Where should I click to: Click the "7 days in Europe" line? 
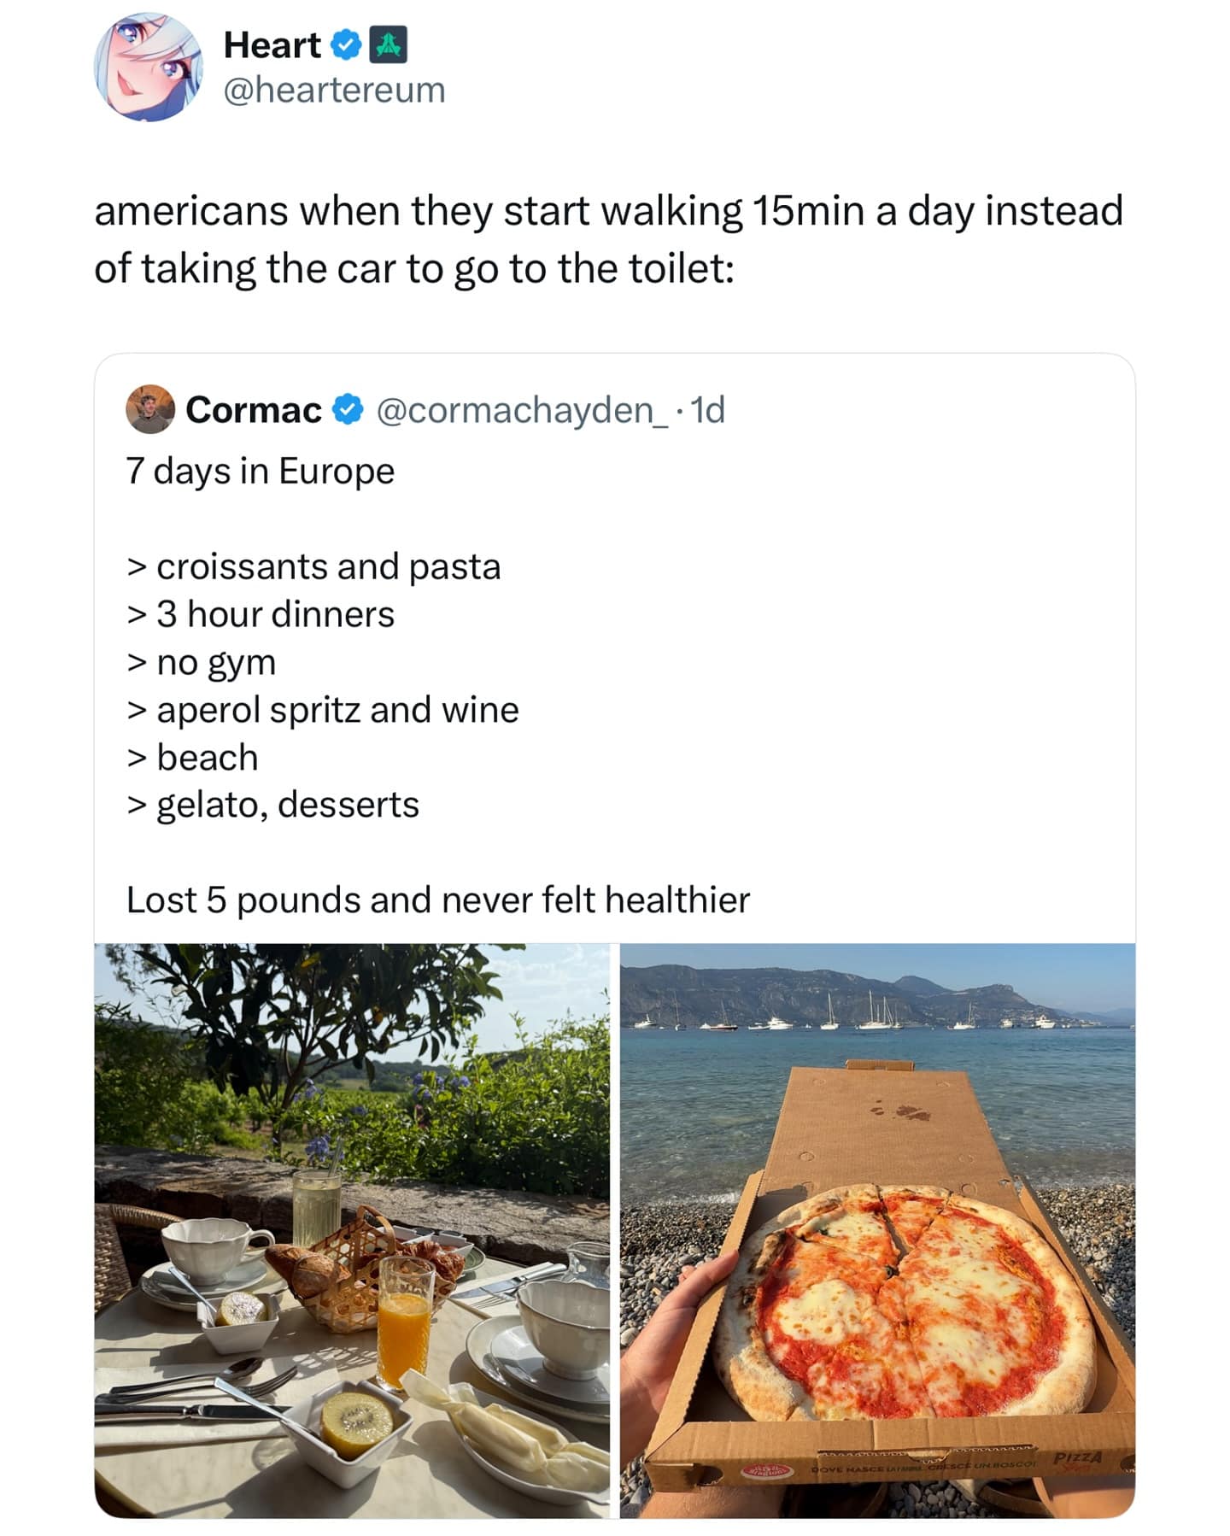261,471
